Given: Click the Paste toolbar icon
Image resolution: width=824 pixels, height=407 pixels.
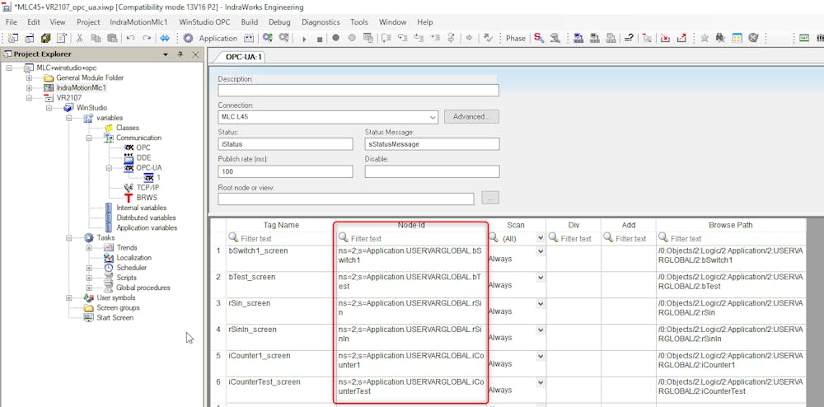Looking at the screenshot, I should coord(112,38).
